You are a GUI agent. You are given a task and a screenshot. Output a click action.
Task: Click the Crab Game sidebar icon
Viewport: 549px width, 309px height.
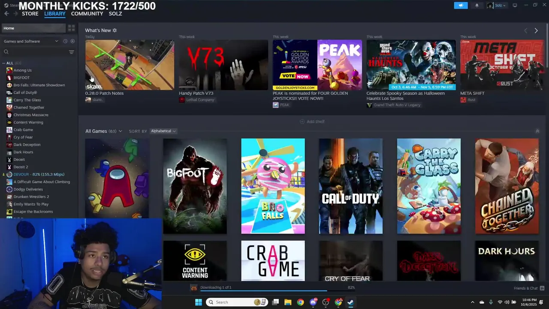click(9, 130)
